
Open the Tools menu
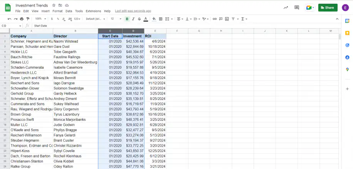(79, 11)
